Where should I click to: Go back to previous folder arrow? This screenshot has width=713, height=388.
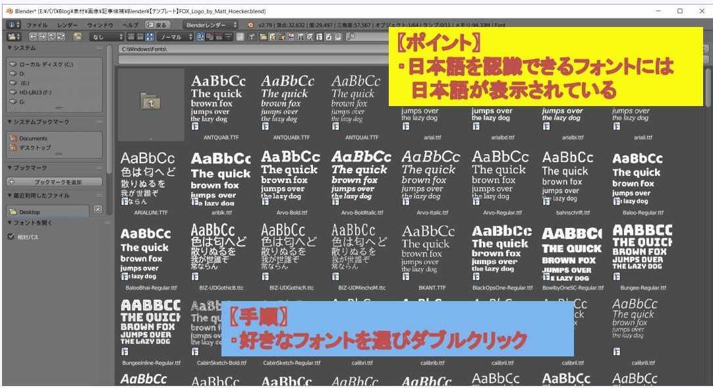pos(33,37)
